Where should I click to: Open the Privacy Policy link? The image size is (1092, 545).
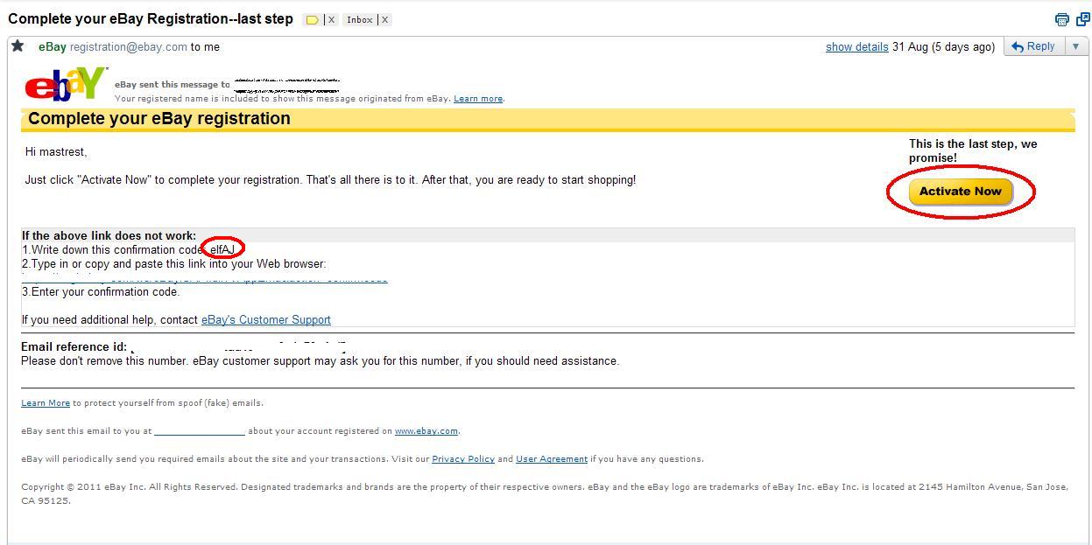click(x=463, y=459)
